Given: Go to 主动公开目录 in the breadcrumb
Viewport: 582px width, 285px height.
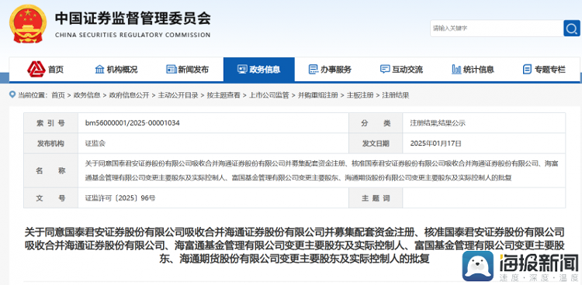Looking at the screenshot, I should click(178, 95).
